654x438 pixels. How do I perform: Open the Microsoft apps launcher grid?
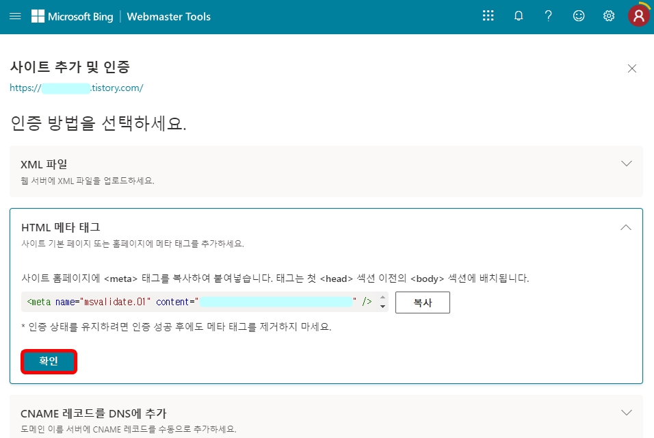tap(488, 16)
